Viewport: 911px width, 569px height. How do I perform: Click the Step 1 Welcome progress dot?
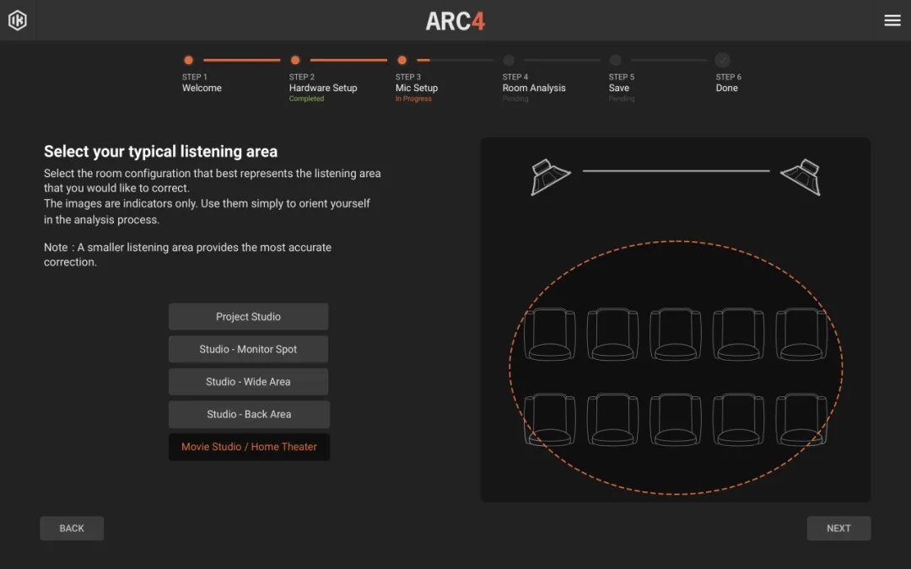point(188,60)
